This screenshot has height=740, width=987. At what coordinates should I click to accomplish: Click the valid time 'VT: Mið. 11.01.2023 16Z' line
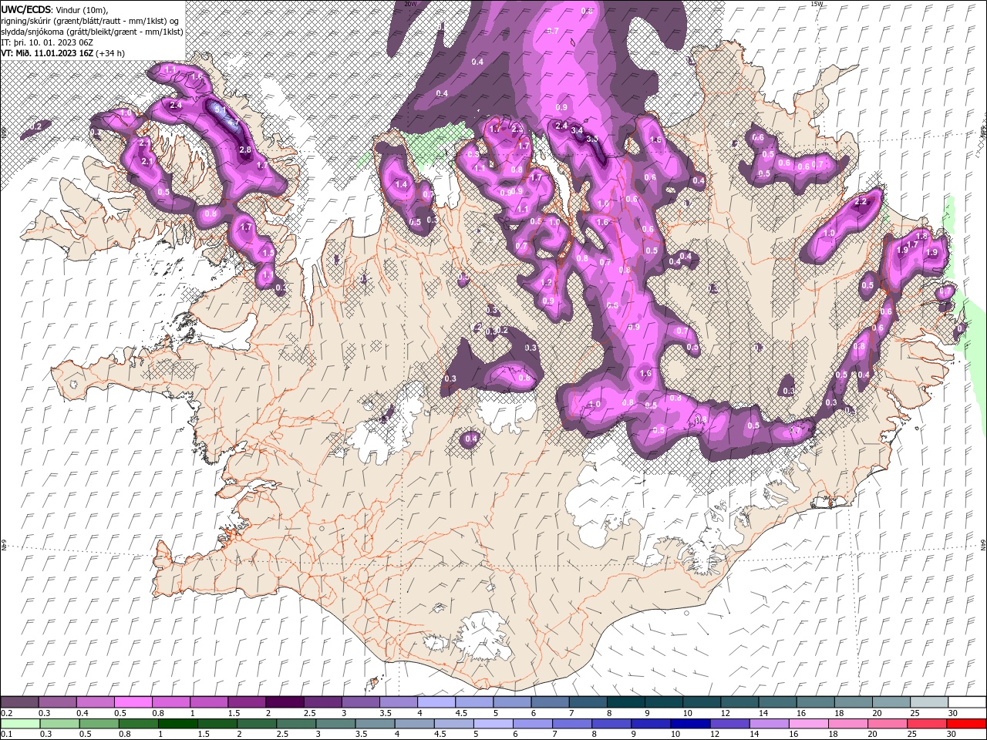63,53
